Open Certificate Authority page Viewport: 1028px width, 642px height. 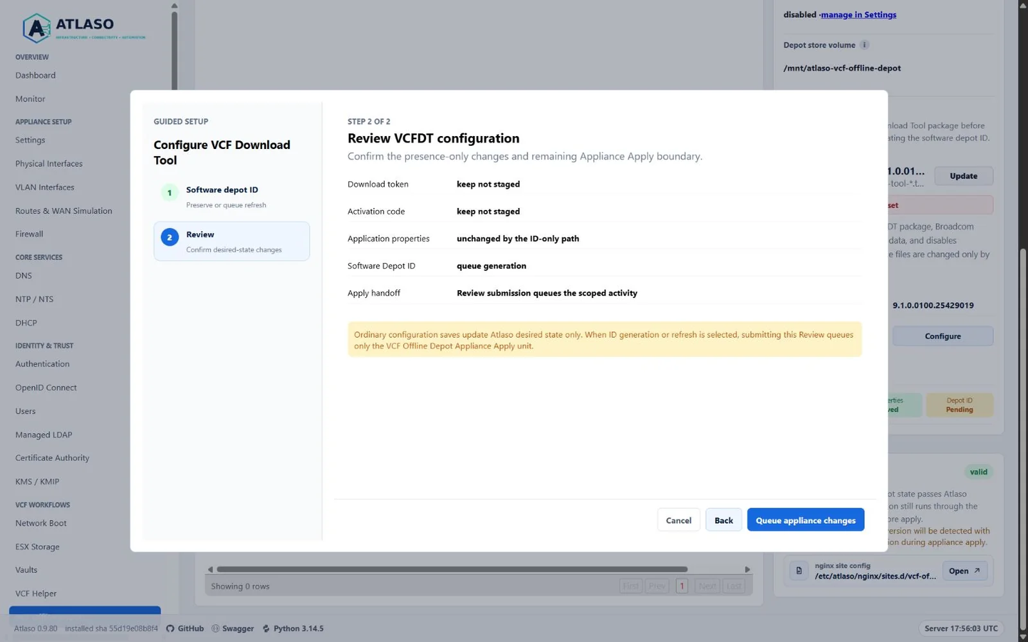(53, 458)
